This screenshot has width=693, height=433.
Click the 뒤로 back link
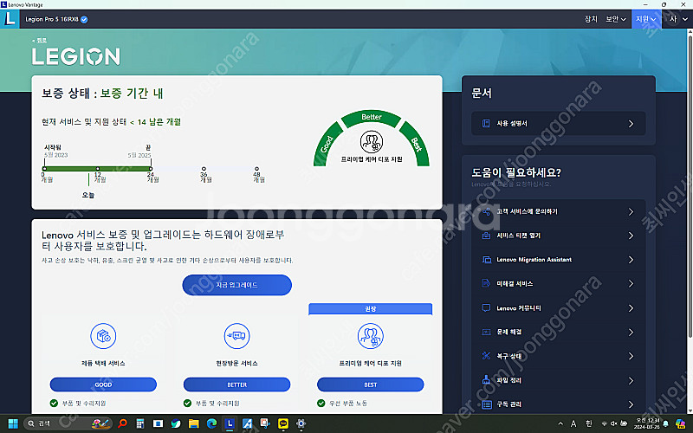click(39, 40)
